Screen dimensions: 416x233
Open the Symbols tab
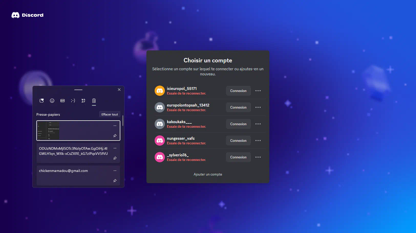(83, 101)
